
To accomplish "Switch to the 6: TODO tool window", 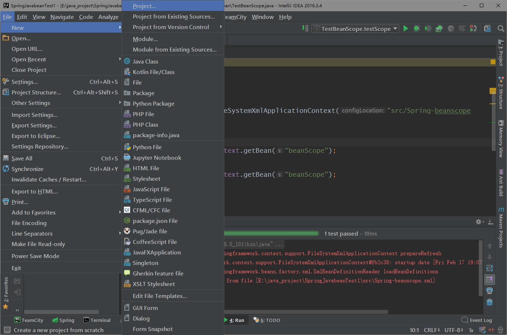I will (x=267, y=320).
